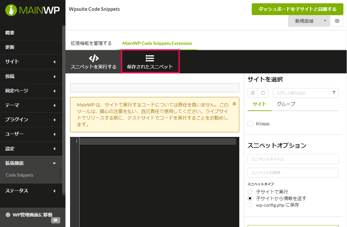
Task: Select MainWP Code Snippets Extension tab
Action: tap(157, 43)
